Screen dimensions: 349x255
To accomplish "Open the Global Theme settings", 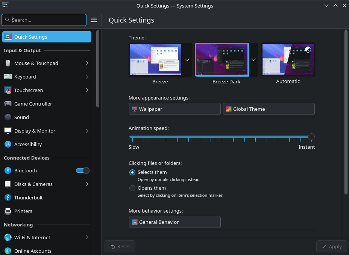I will click(x=269, y=109).
